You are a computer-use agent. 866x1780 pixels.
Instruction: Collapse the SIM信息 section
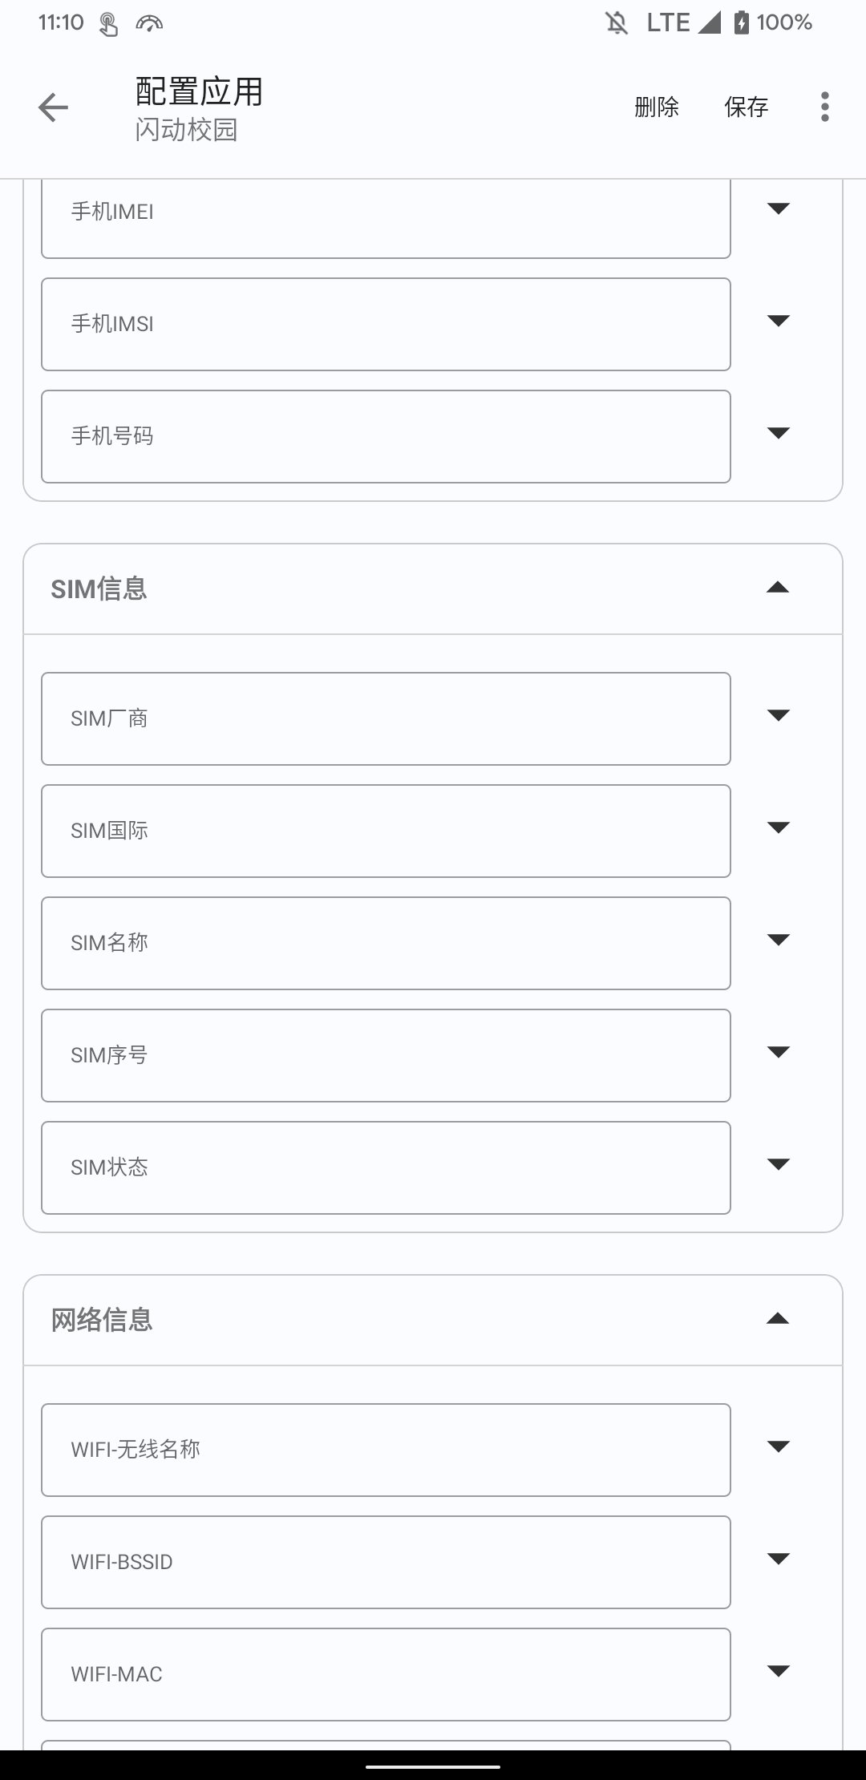pyautogui.click(x=778, y=589)
